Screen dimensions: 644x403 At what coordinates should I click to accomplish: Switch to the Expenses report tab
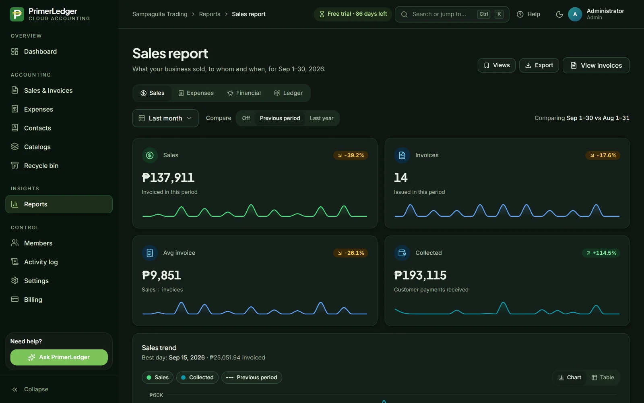point(196,93)
